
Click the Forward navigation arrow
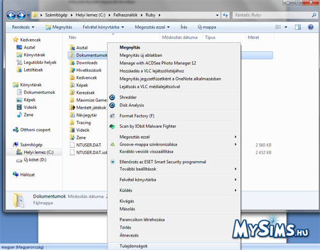(x=21, y=15)
